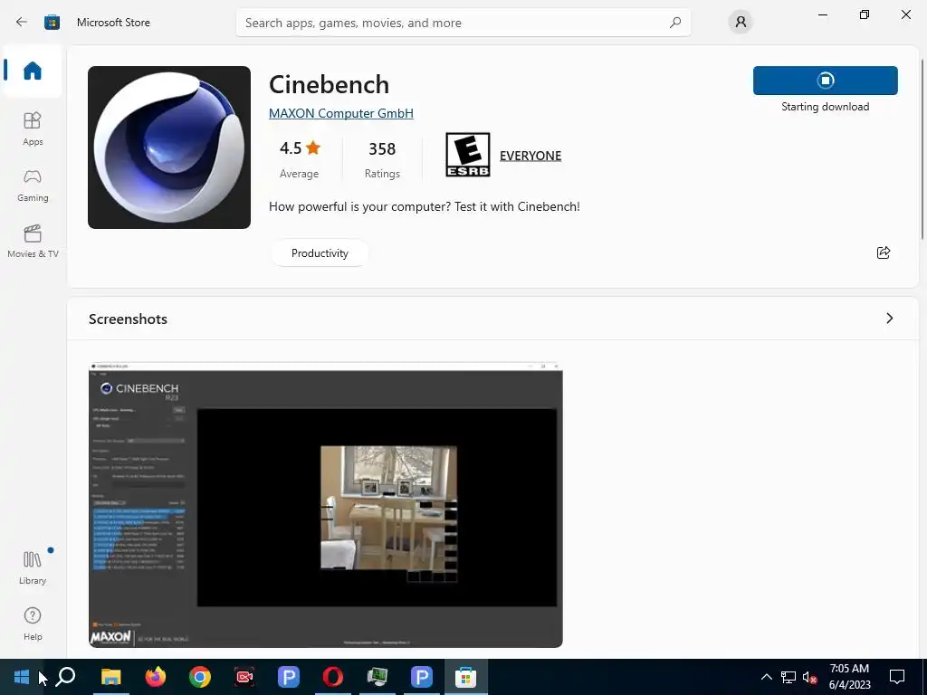Show hidden system tray icons
927x695 pixels.
(x=766, y=677)
